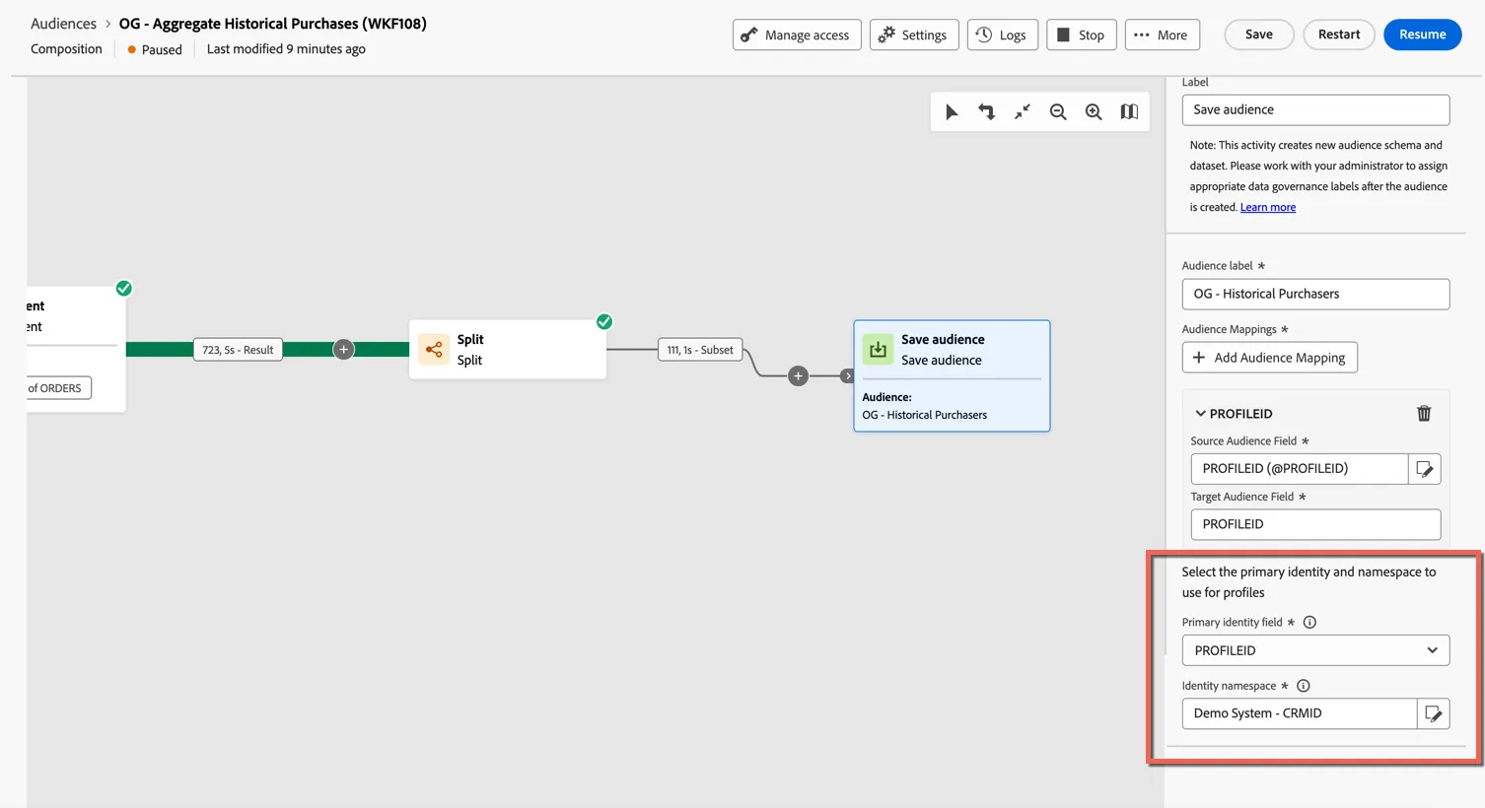Click the Target Audience Field input

tap(1315, 524)
